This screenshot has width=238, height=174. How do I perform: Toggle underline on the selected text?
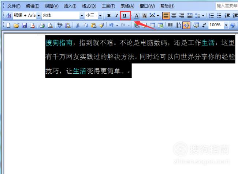click(x=124, y=16)
